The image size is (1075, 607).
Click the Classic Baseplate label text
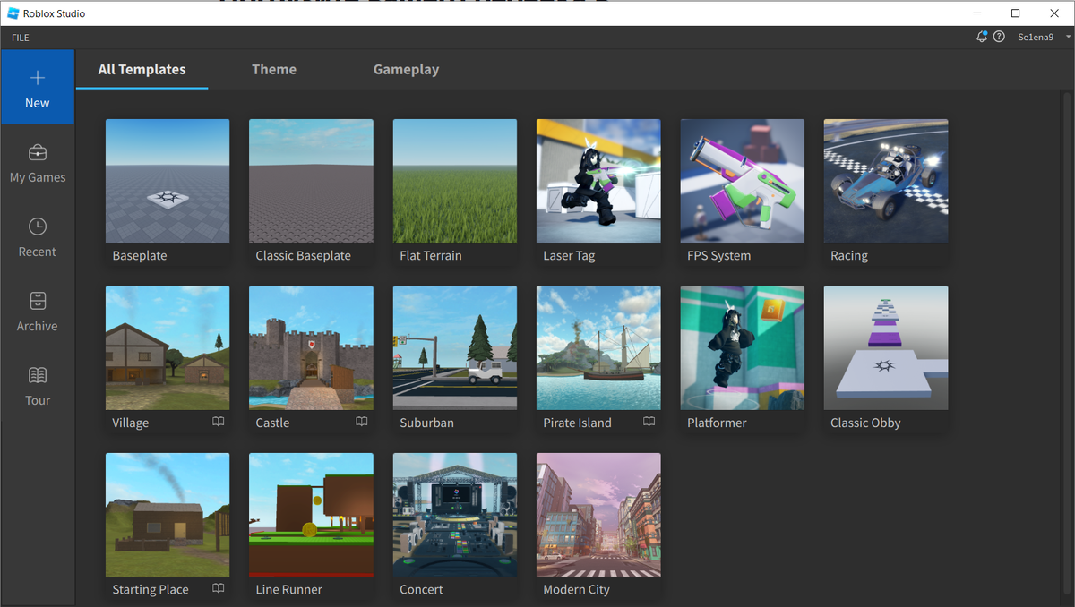(303, 255)
